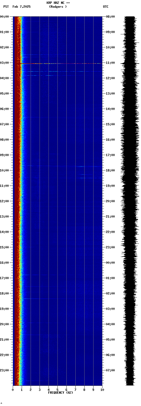Click the '06:00' PST time label
Image resolution: width=141 pixels, height=406 pixels.
coord(4,109)
